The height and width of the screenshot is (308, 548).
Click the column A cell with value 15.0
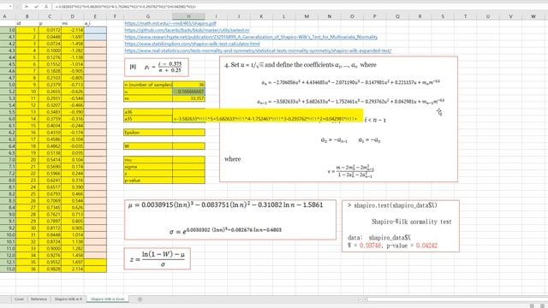[8, 269]
